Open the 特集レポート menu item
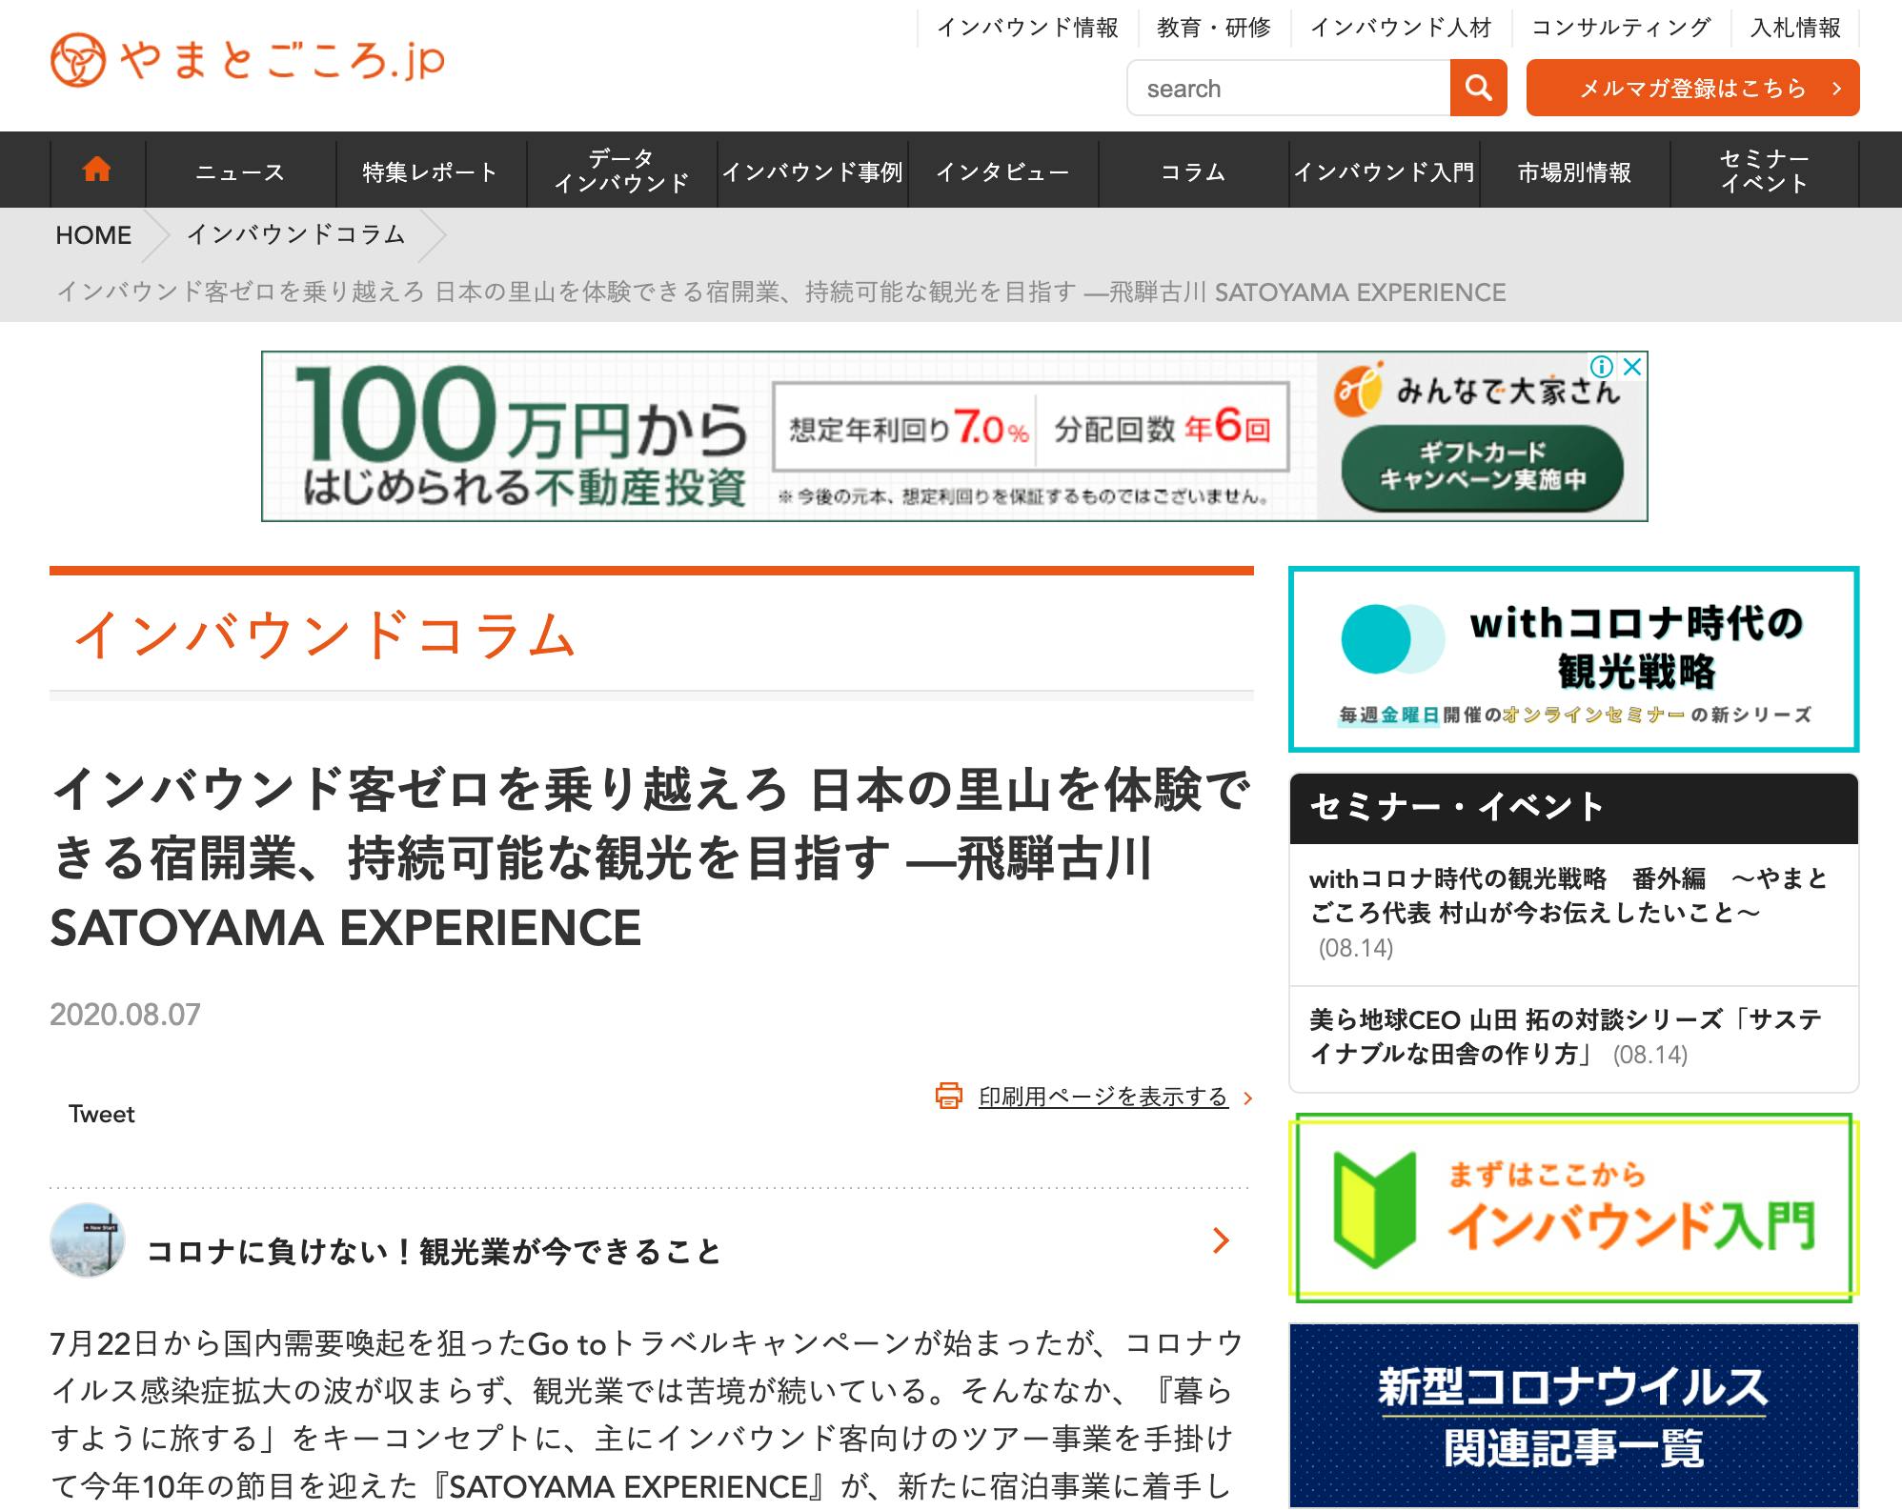 pyautogui.click(x=431, y=171)
